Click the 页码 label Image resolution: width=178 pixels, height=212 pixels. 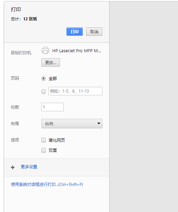tap(15, 78)
